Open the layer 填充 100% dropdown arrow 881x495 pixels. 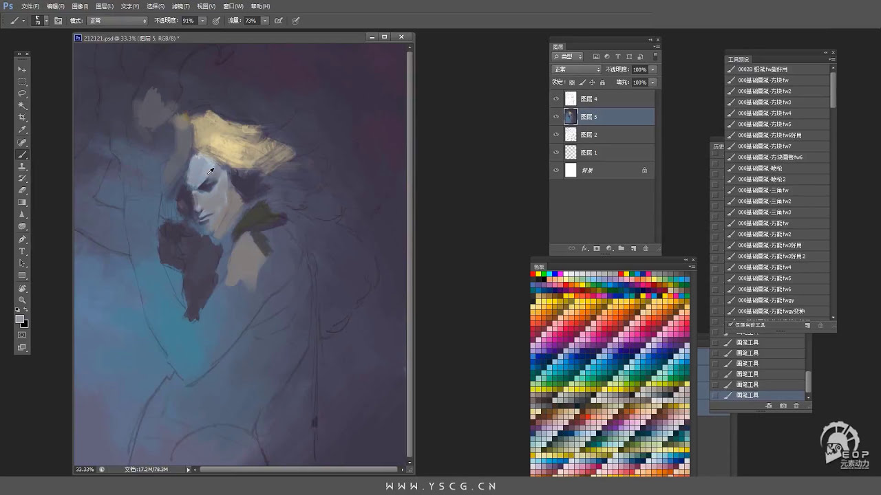652,82
